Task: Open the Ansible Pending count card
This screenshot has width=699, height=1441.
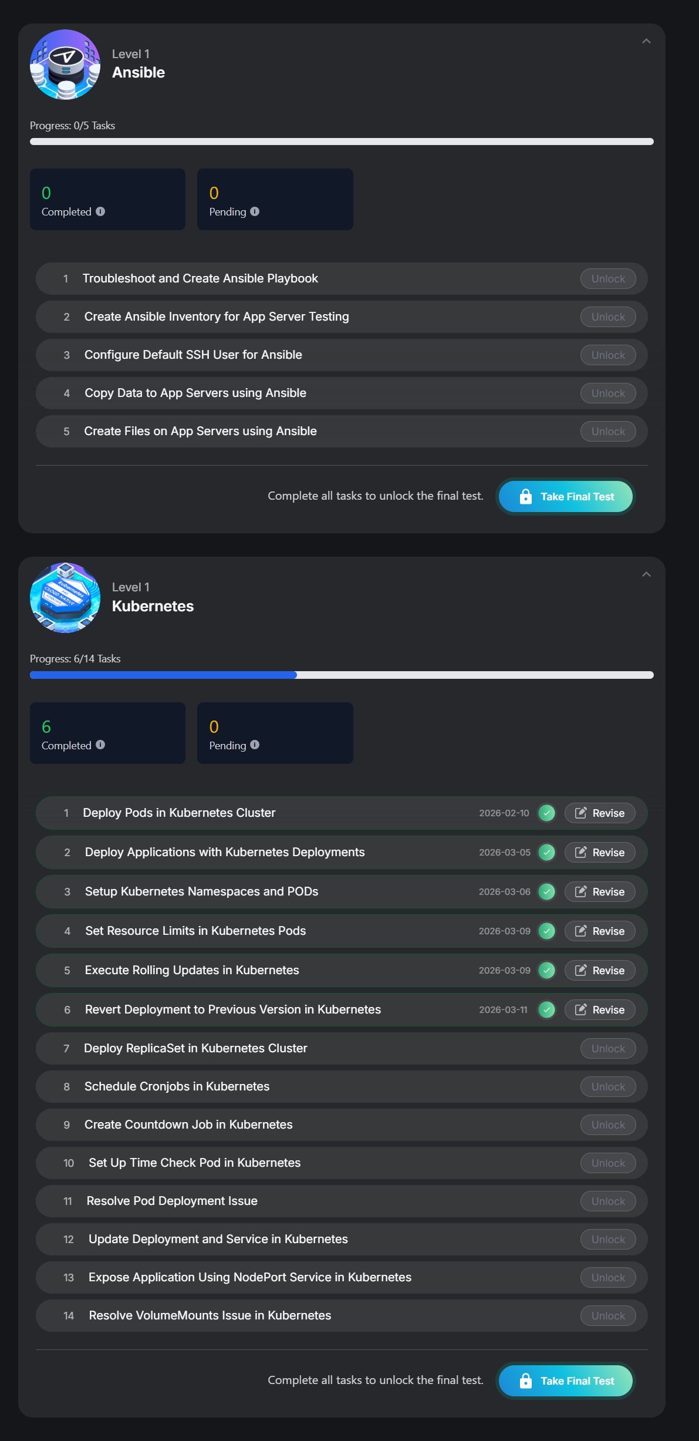Action: pos(275,200)
